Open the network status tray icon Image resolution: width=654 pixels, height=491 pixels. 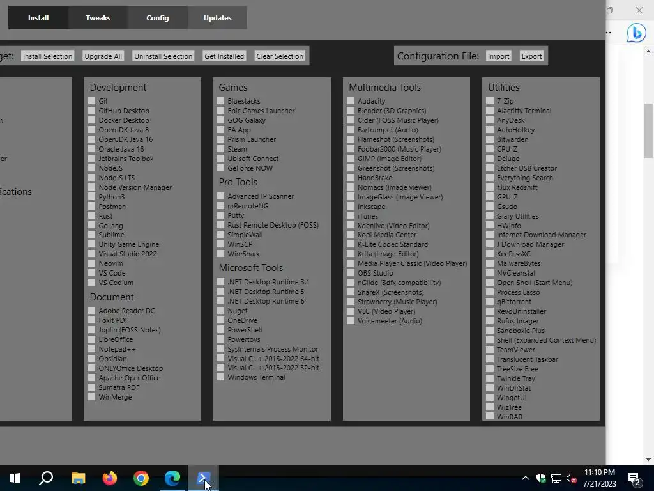[x=556, y=478]
